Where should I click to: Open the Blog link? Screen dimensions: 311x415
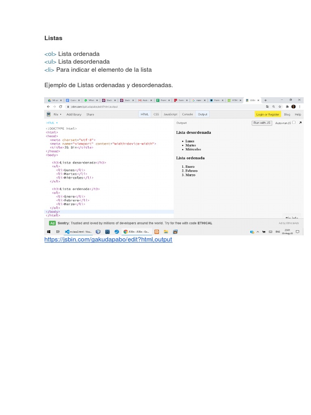coord(287,115)
